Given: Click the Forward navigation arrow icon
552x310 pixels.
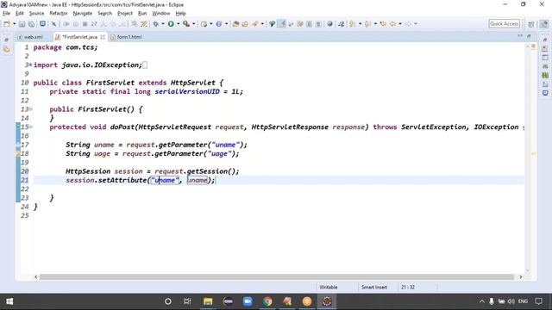Looking at the screenshot, I should (408, 24).
